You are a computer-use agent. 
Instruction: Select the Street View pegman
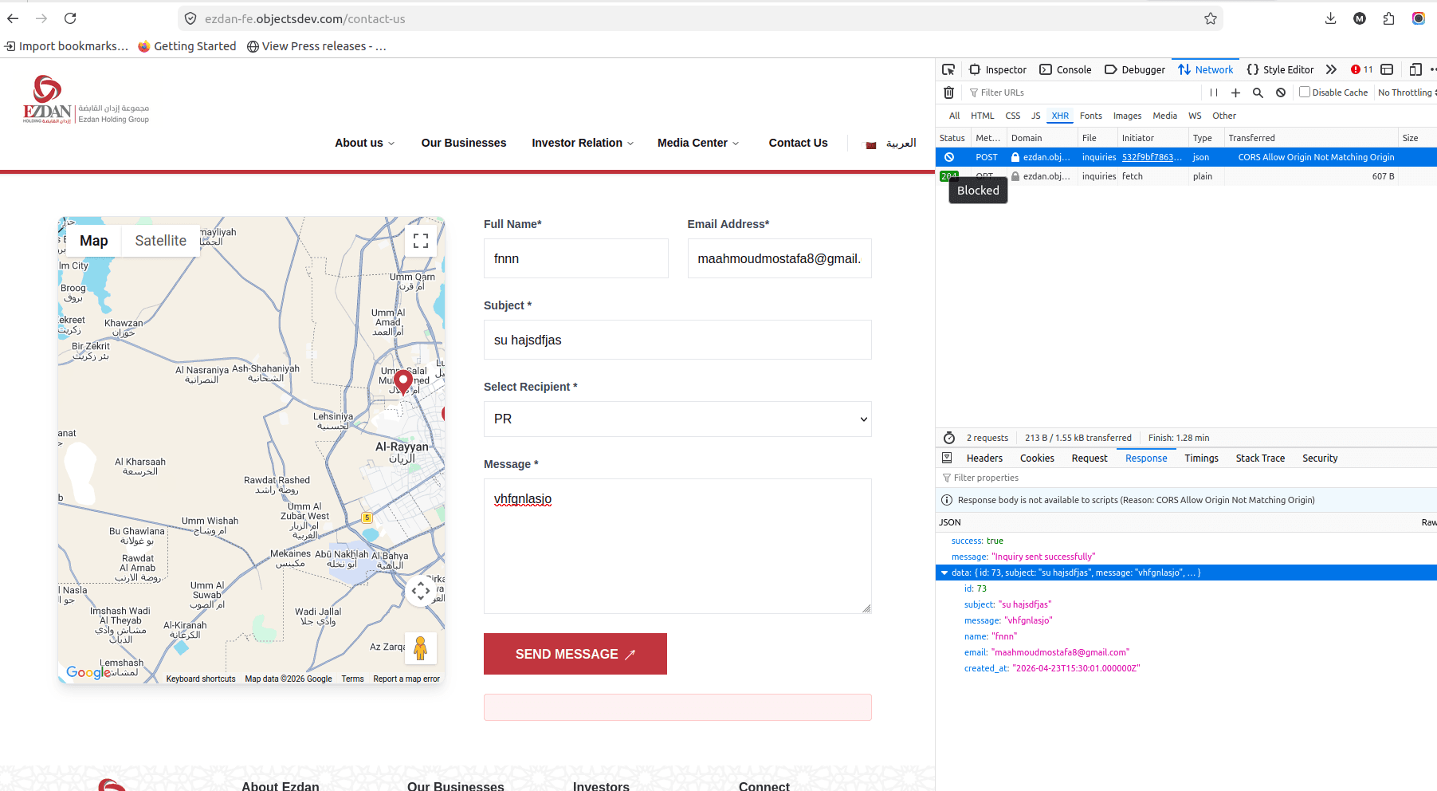pos(421,648)
